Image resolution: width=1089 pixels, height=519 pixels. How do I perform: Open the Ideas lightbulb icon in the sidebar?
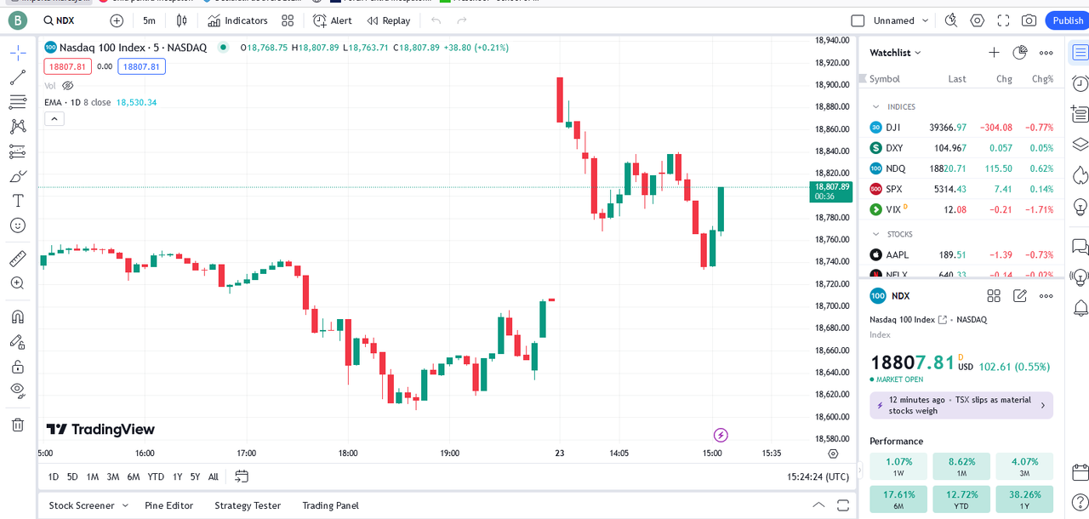click(1080, 206)
